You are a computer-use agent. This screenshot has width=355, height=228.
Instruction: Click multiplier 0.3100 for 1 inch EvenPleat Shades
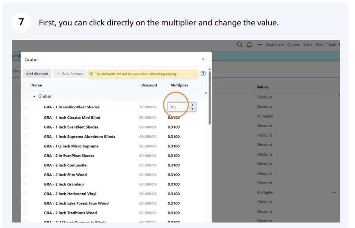click(174, 127)
